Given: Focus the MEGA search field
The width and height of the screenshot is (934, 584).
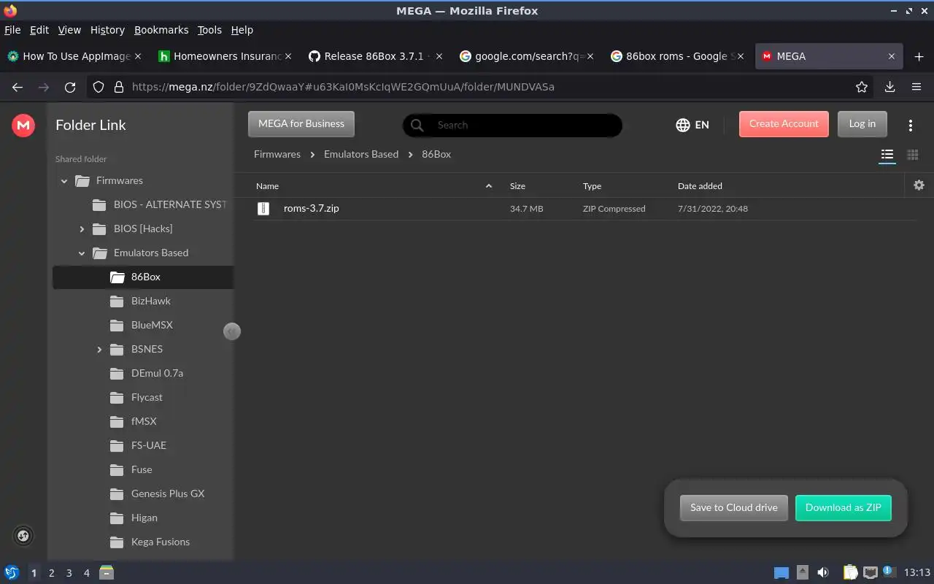Looking at the screenshot, I should 512,125.
